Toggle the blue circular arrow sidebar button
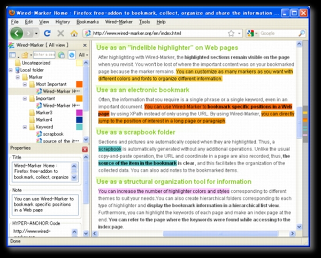321x258 pixels. coord(72,55)
